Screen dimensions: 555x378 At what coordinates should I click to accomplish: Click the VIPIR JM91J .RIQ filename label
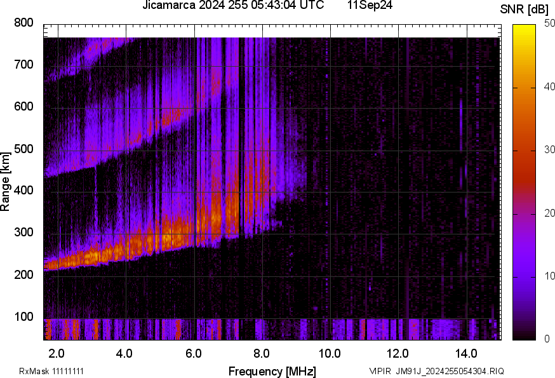[x=436, y=371]
